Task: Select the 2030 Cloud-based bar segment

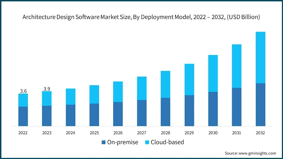Action: [213, 73]
